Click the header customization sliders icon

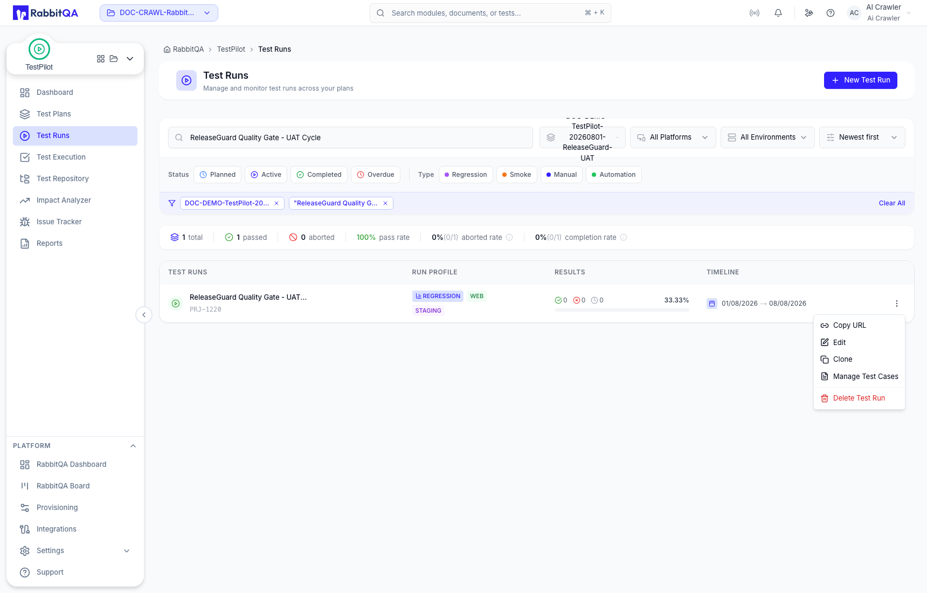pos(809,13)
